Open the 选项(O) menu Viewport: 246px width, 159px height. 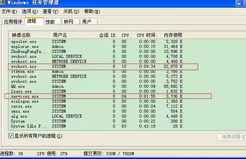(x=30, y=11)
